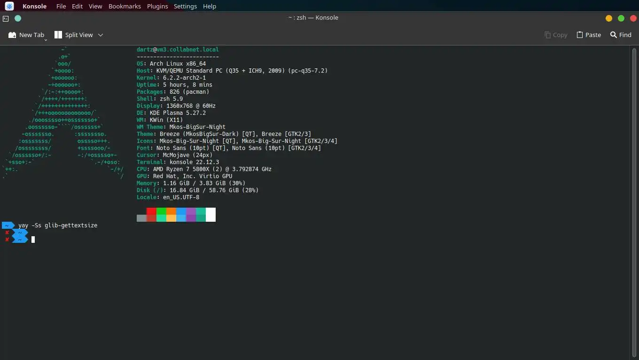Open a new tab via New Tab
The image size is (639, 360).
[x=26, y=35]
